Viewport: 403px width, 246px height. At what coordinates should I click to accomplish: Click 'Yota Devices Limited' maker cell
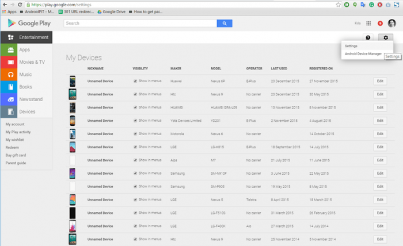tap(186, 121)
